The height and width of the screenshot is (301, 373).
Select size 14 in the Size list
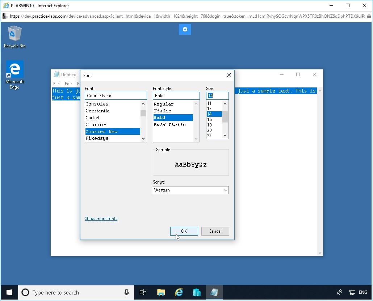point(214,114)
